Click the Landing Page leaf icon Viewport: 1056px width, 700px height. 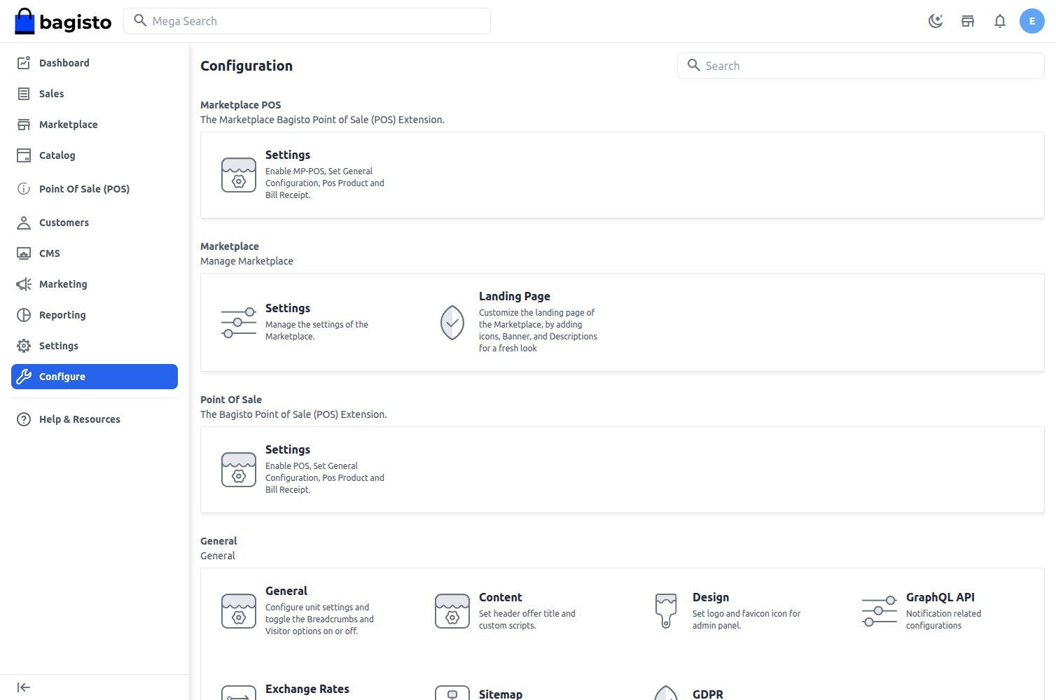coord(452,323)
